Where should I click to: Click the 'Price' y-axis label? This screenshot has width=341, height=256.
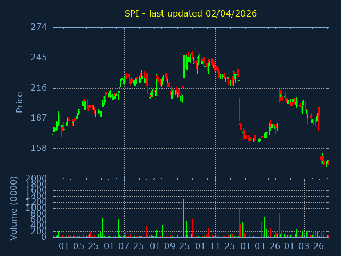19,102
